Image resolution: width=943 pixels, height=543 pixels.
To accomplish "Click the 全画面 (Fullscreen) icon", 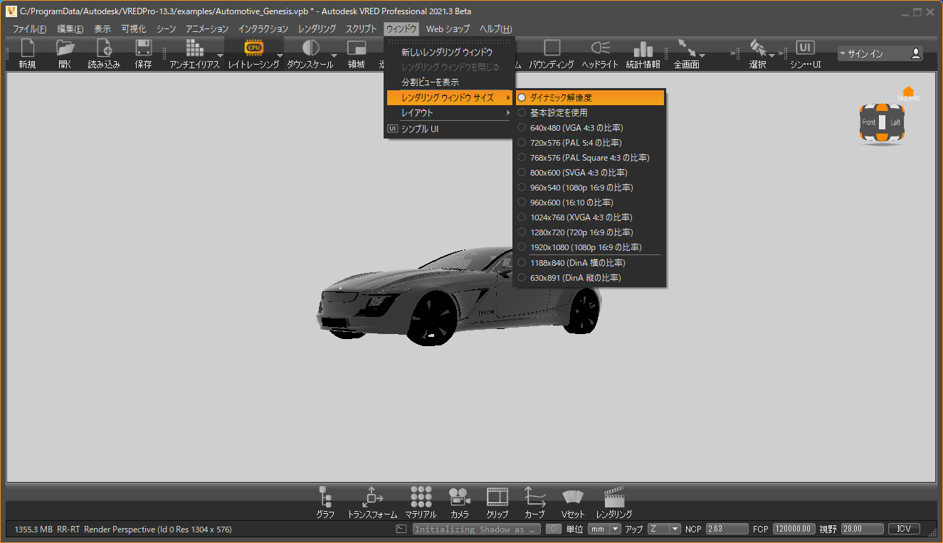I will point(686,48).
